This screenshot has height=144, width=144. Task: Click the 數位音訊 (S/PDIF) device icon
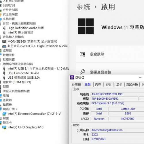click(4, 46)
